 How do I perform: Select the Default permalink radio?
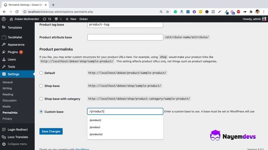41,73
